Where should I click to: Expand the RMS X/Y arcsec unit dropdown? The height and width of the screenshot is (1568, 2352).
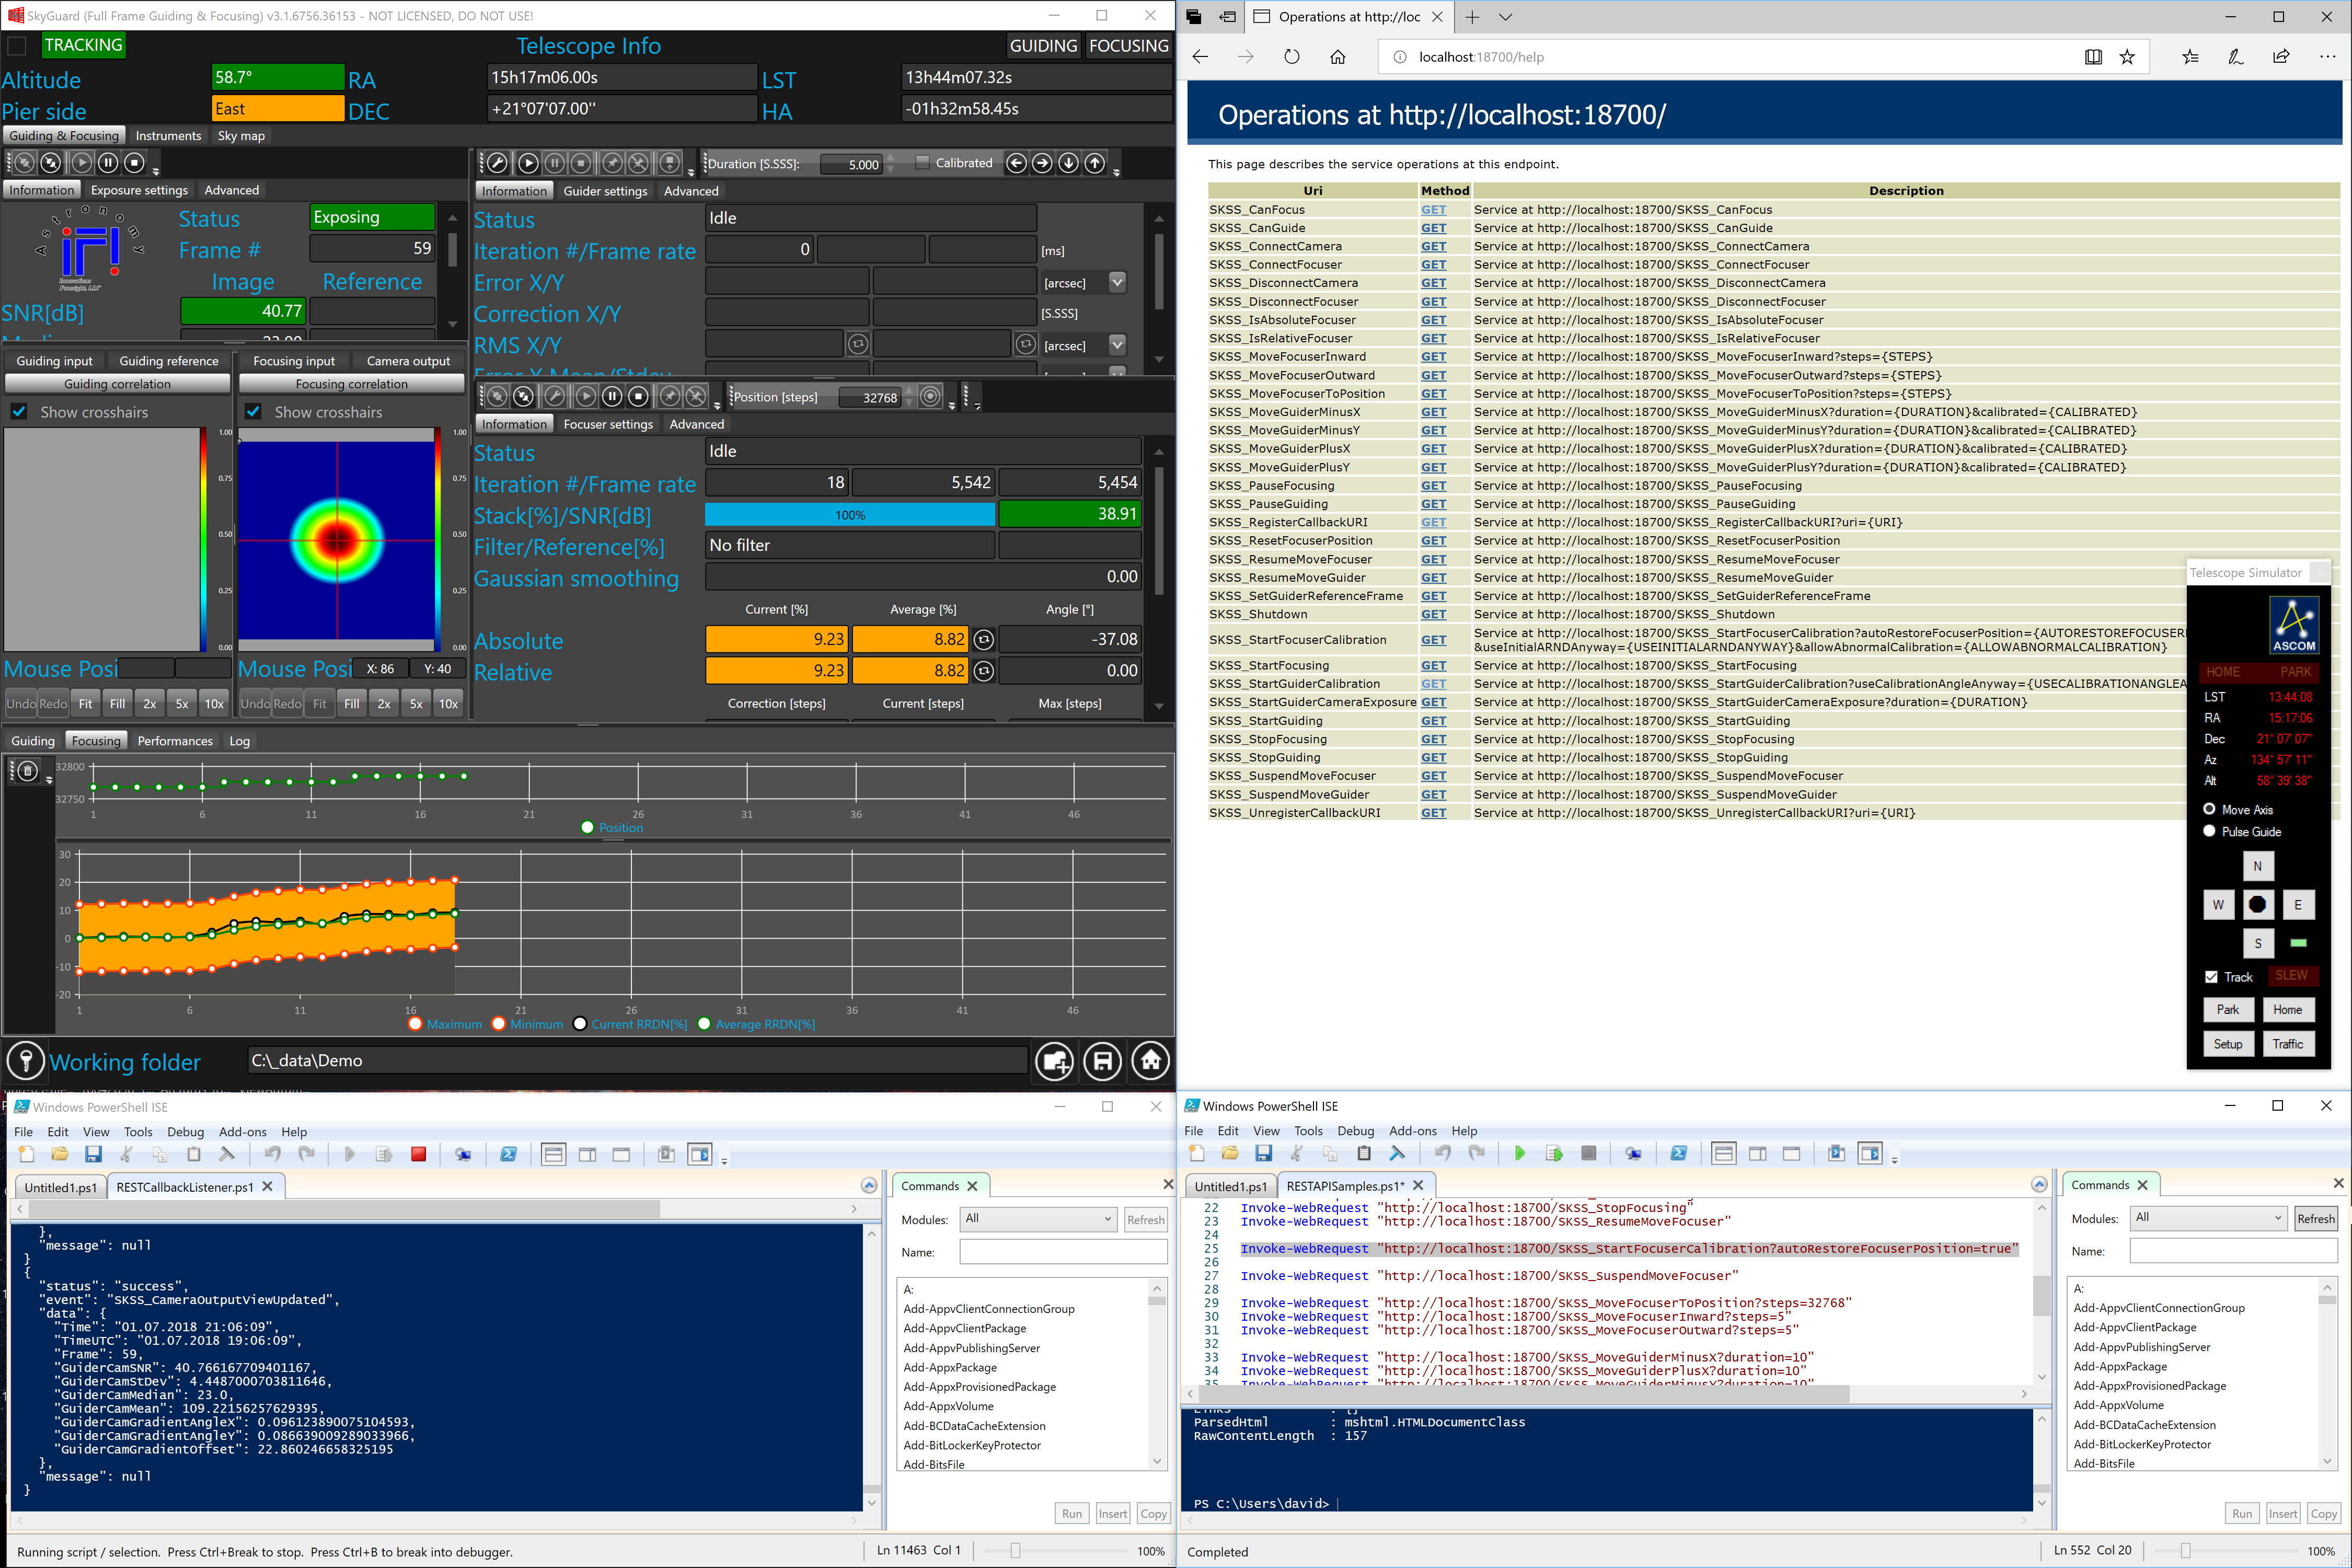click(x=1117, y=344)
